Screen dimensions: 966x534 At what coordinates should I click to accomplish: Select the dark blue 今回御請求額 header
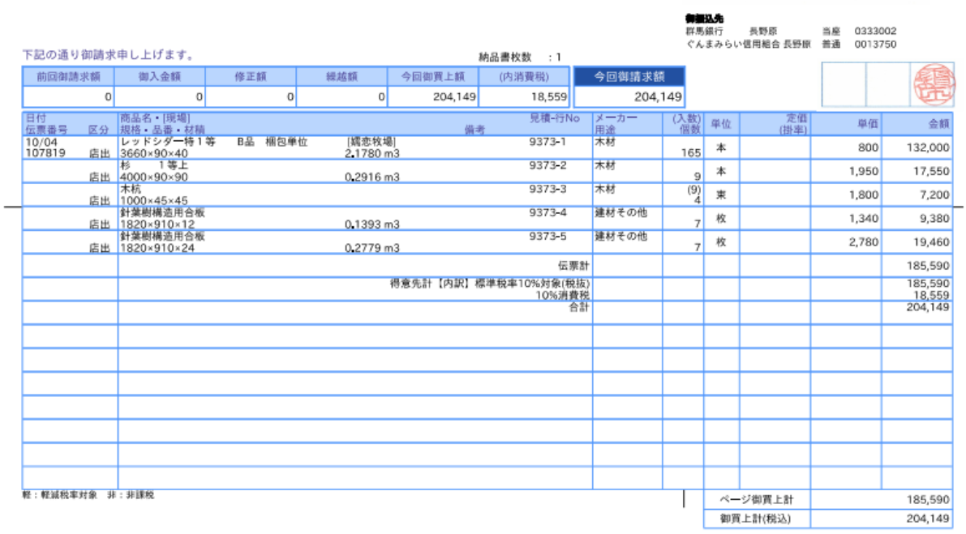click(629, 77)
